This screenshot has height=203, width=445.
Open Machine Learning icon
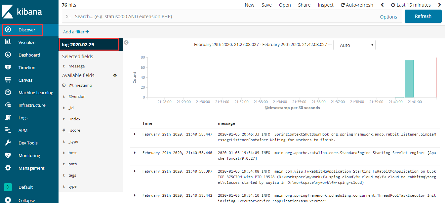coord(8,93)
